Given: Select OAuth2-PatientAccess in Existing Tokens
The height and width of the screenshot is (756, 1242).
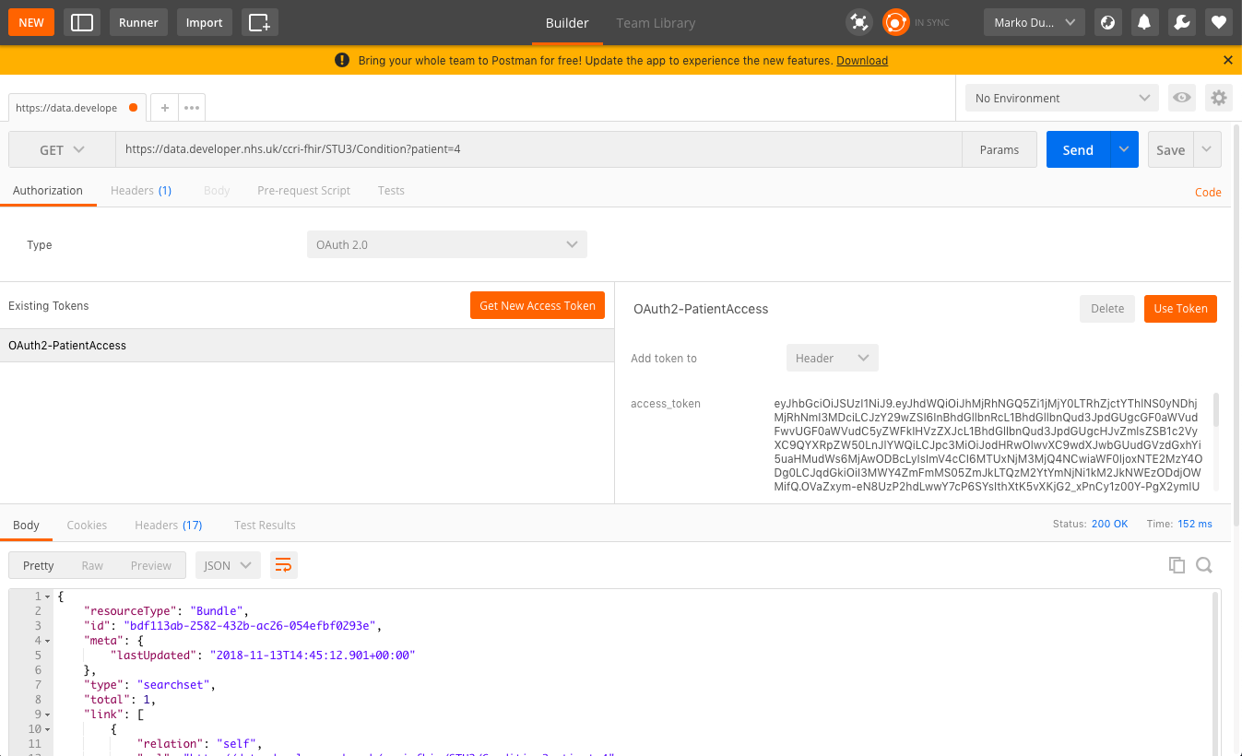Looking at the screenshot, I should [307, 346].
